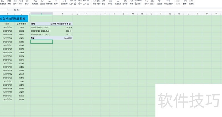This screenshot has width=222, height=117.
Task: Select the pivot value 283076
Action: click(63, 27)
